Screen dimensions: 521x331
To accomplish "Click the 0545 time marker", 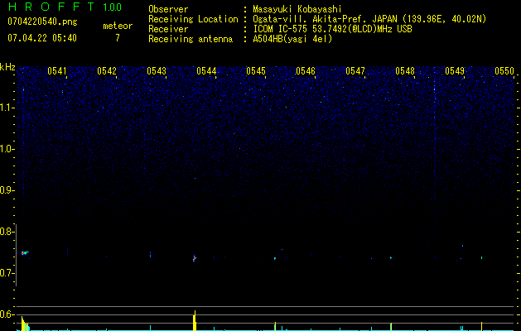I will 256,71.
